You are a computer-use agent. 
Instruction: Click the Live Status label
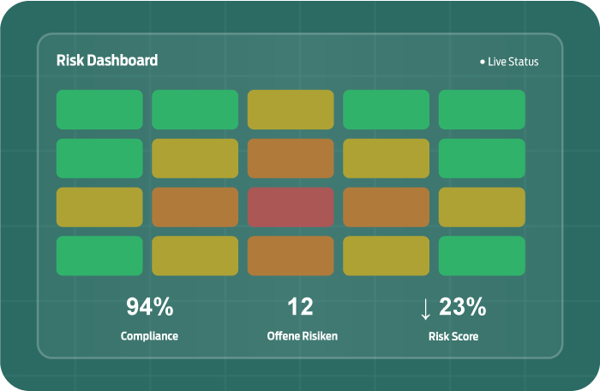(x=513, y=63)
